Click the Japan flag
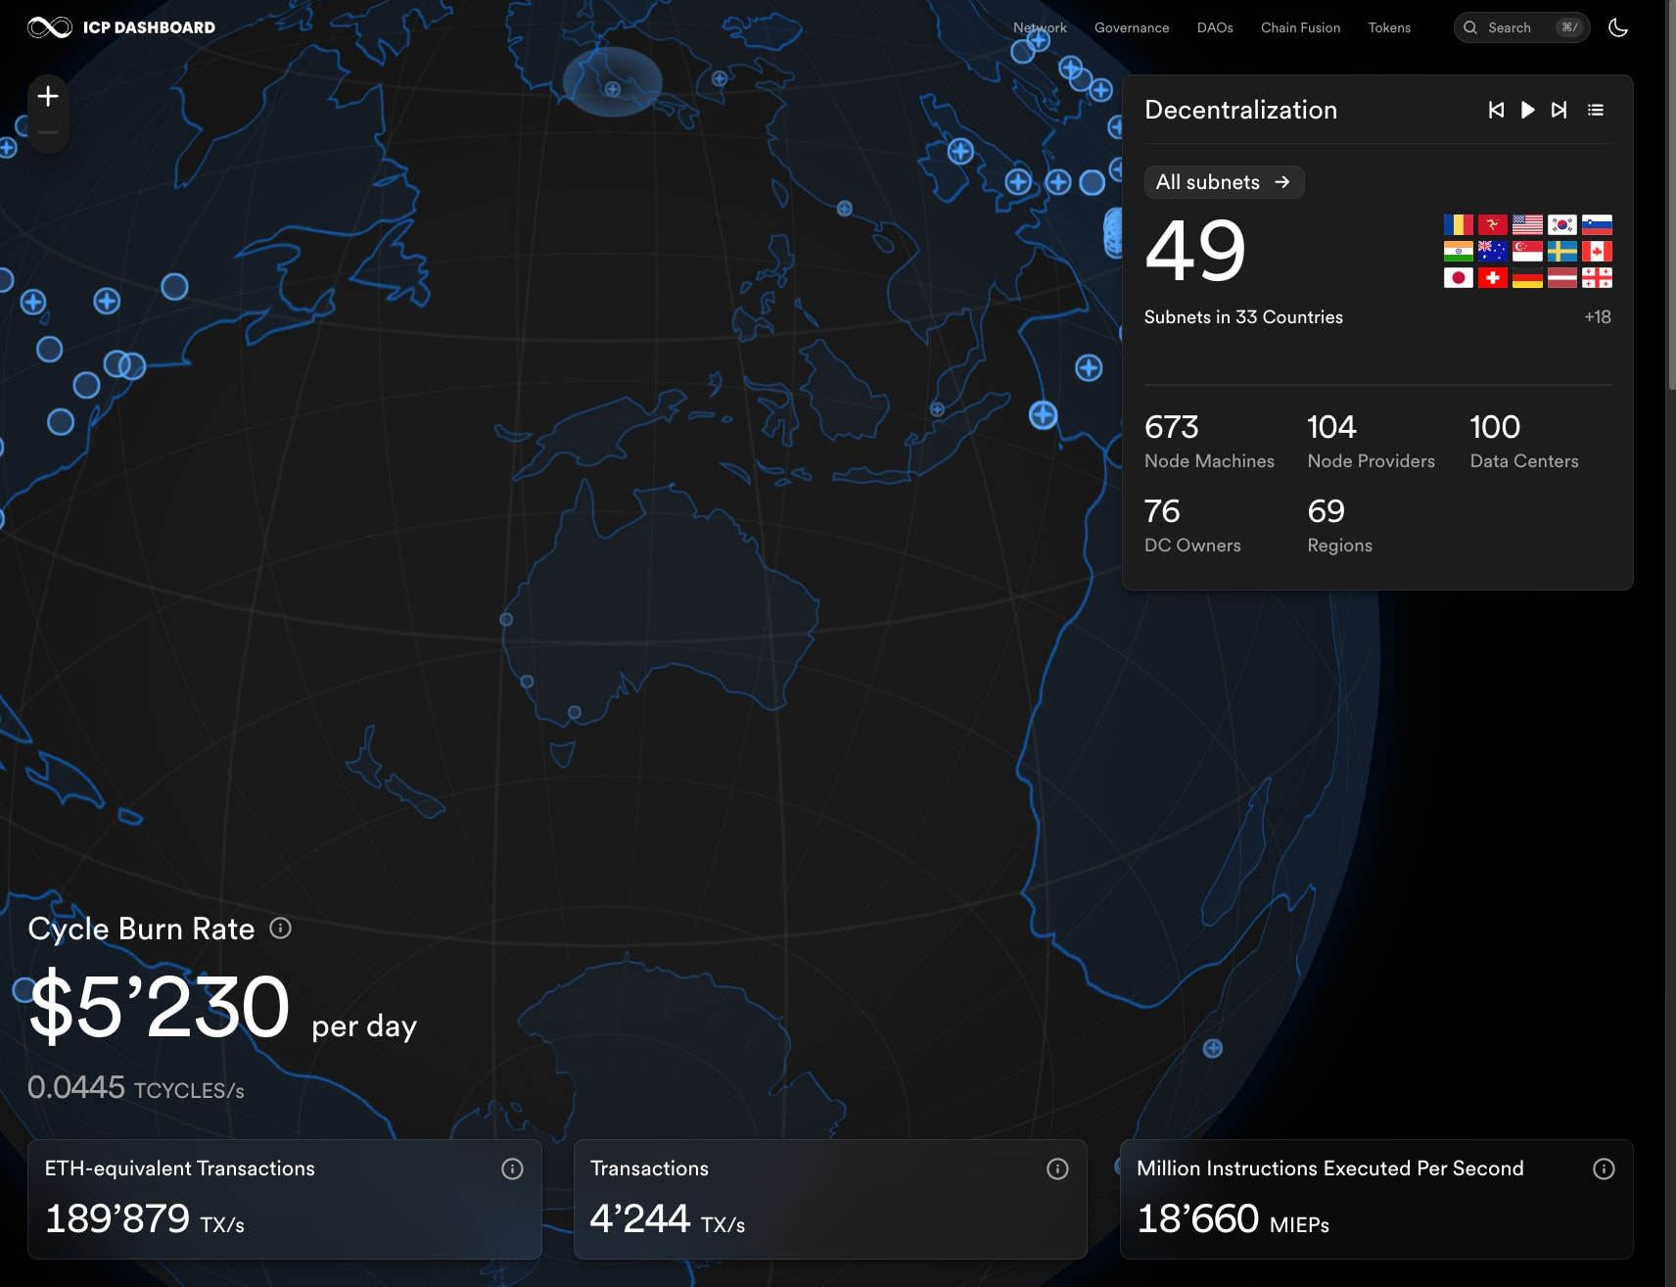 point(1458,278)
